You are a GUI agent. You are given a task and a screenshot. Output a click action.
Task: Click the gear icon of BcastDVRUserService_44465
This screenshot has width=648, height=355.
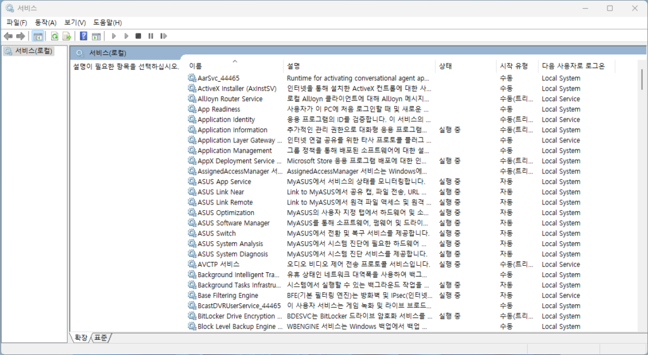pyautogui.click(x=192, y=306)
